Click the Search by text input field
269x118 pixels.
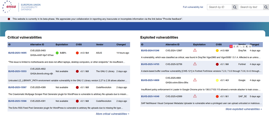[251, 7]
